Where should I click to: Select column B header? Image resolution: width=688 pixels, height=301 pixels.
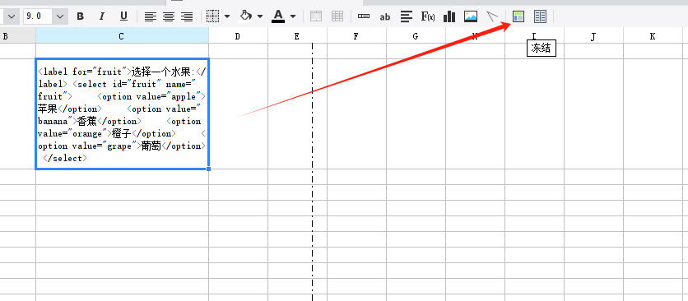(x=17, y=36)
